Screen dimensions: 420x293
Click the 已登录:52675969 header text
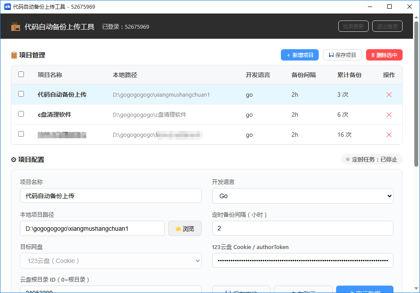point(126,27)
